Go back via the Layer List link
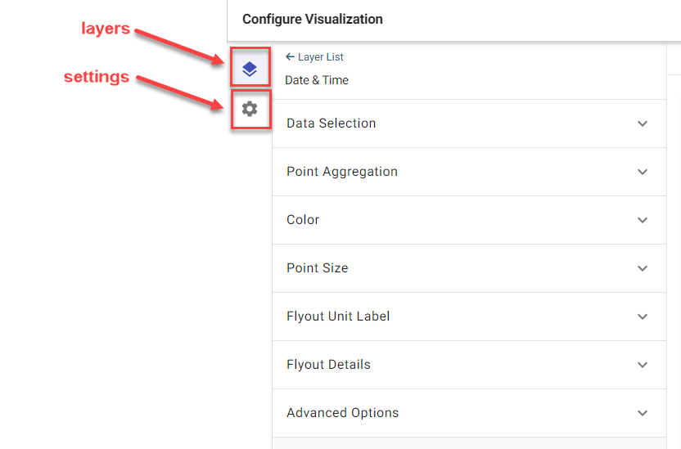The image size is (681, 449). [x=321, y=56]
